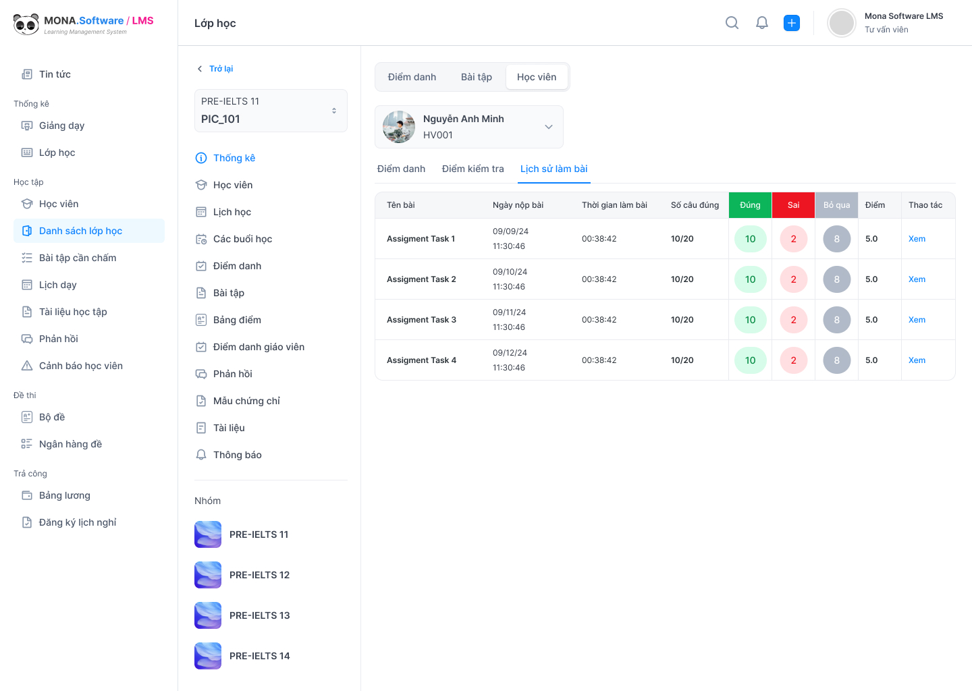Click the Mẫu chứng chỉ document icon
This screenshot has height=691, width=972.
[201, 401]
